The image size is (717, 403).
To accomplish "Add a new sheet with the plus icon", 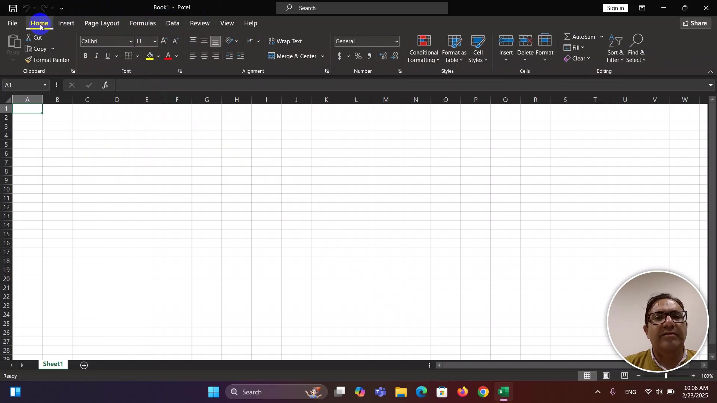I will (84, 365).
